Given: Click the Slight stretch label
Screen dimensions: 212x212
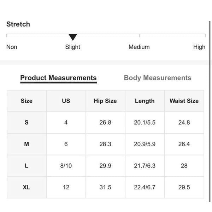Looking at the screenshot, I should pyautogui.click(x=72, y=47).
